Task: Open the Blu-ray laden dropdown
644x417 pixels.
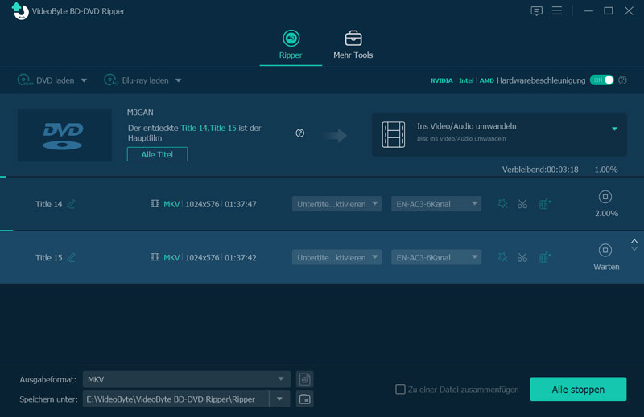Action: click(x=178, y=80)
